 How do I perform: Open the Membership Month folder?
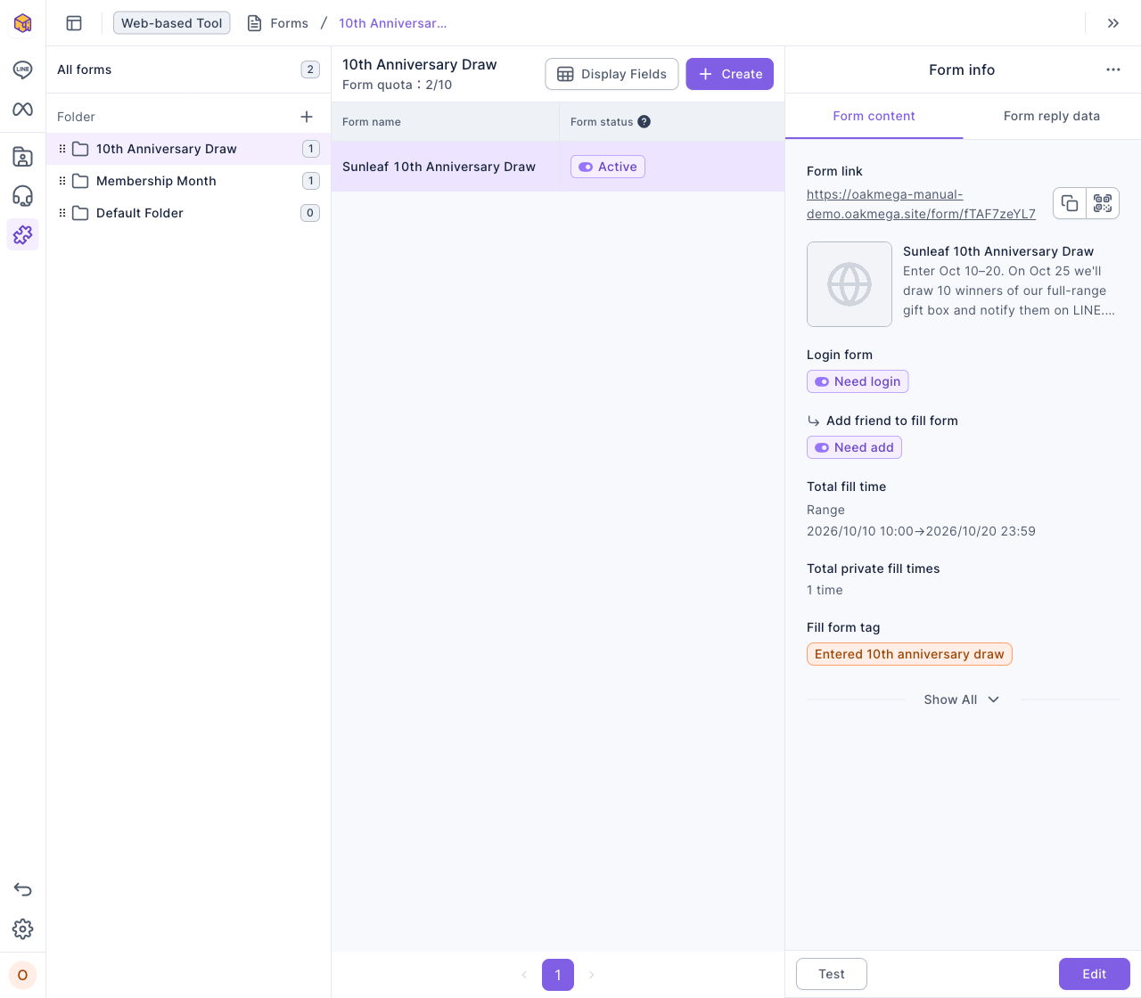click(188, 181)
